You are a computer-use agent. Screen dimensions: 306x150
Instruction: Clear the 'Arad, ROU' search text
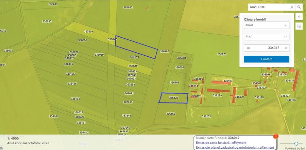click(292, 7)
